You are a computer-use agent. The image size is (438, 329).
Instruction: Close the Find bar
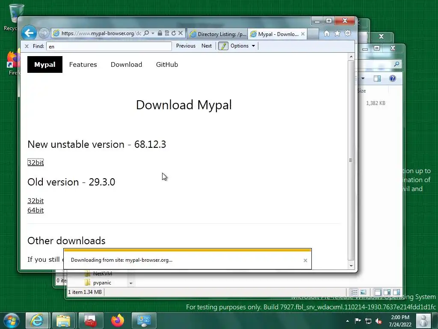pos(27,46)
